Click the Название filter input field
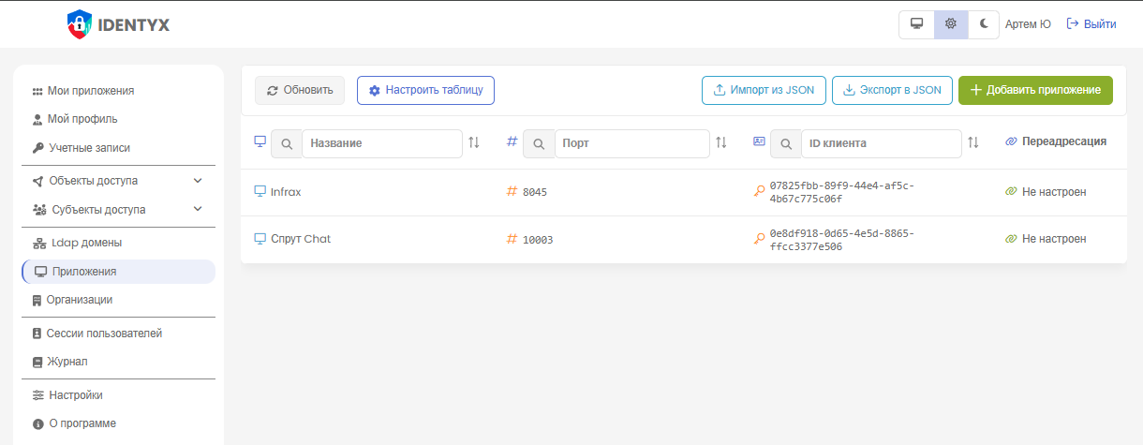The image size is (1143, 445). click(x=381, y=143)
